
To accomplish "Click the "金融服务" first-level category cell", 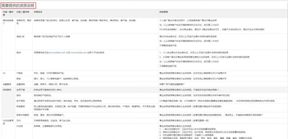I will tap(8, 84).
